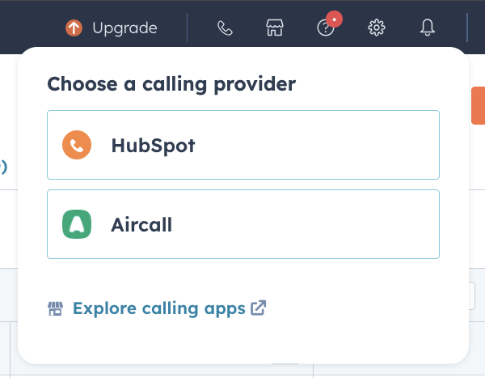
Task: Click the orange Upgrade arrow icon
Action: click(74, 28)
